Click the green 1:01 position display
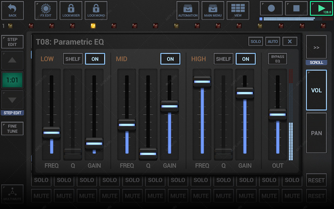 point(12,80)
